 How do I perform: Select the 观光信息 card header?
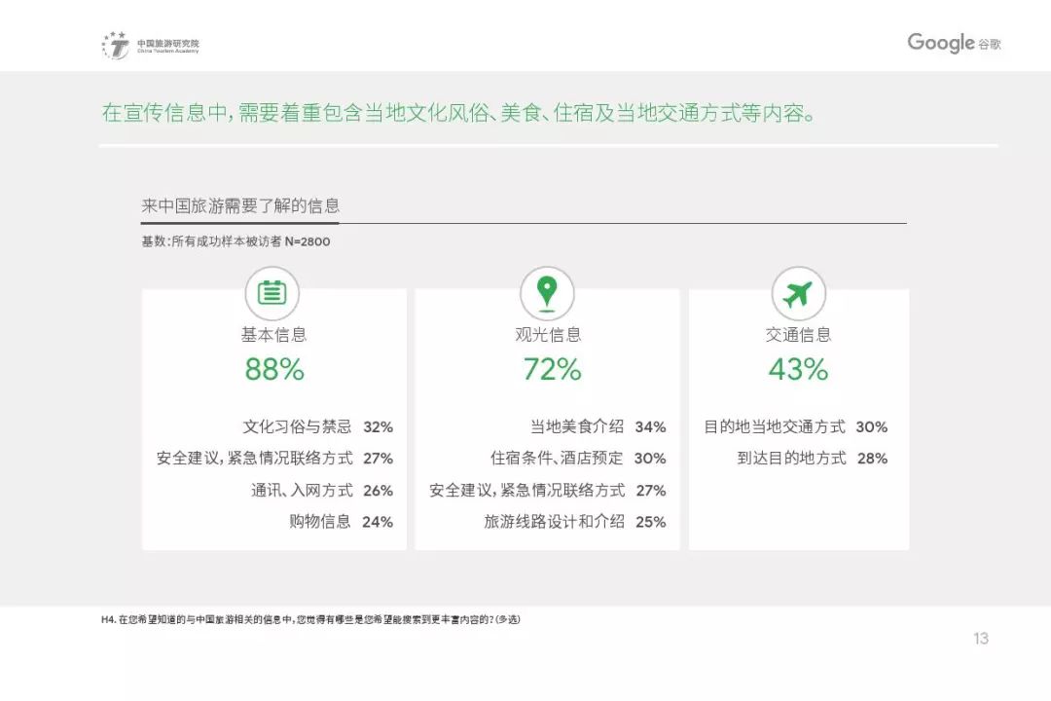548,333
